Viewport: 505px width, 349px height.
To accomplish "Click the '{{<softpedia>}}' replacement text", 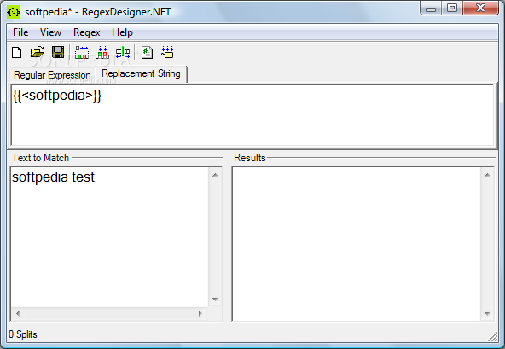I will pyautogui.click(x=57, y=96).
